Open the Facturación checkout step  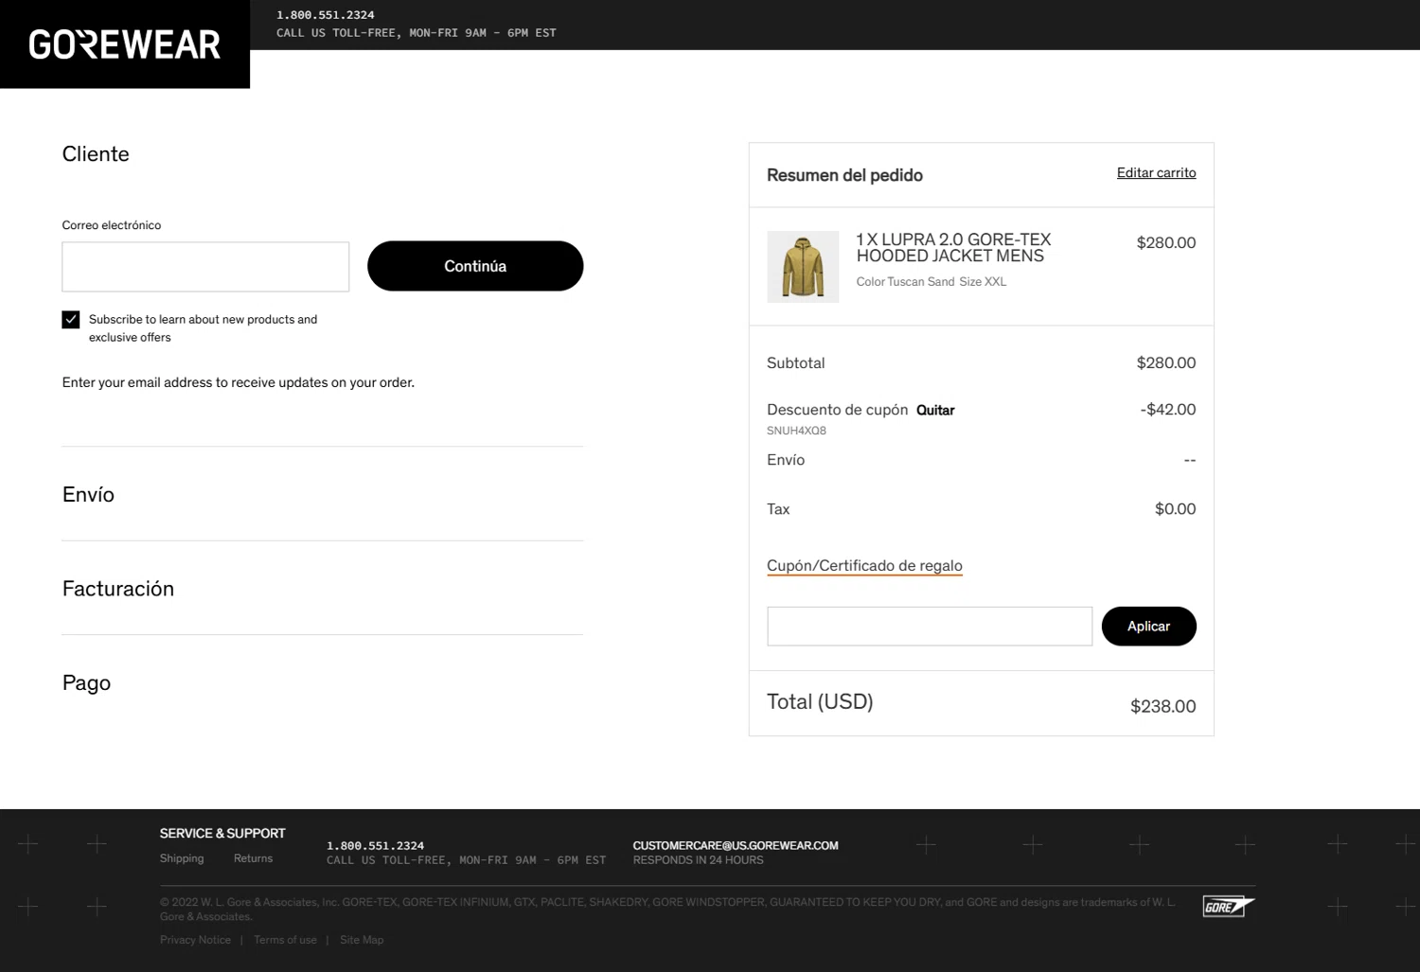click(x=118, y=589)
